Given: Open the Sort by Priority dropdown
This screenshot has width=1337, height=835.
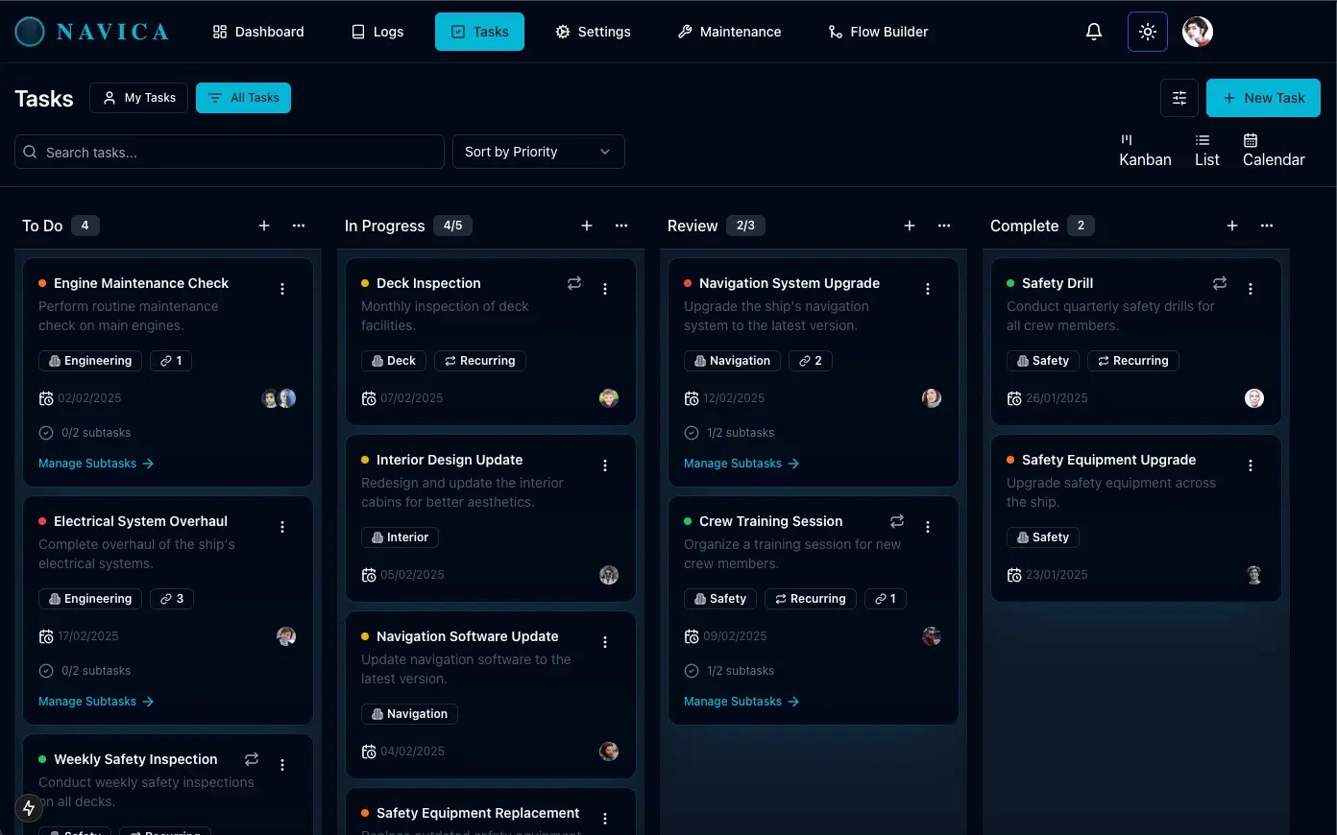Looking at the screenshot, I should [x=538, y=152].
